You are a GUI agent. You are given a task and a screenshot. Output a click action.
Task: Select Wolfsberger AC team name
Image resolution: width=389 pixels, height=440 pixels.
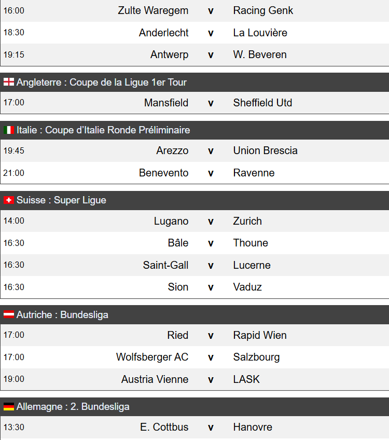click(x=152, y=357)
